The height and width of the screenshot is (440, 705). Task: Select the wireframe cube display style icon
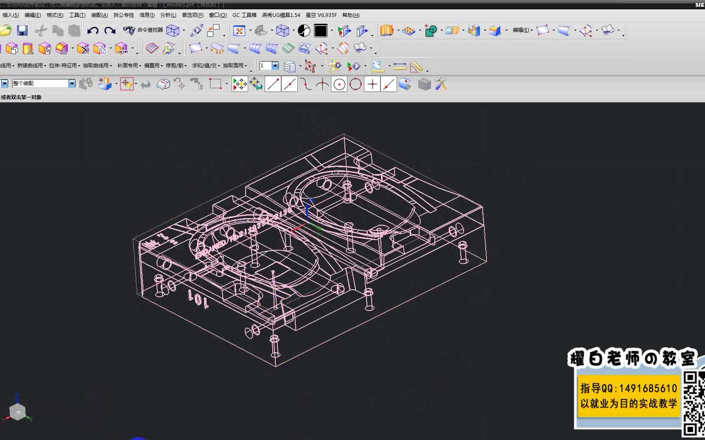(283, 30)
